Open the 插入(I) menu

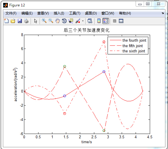tap(59, 13)
